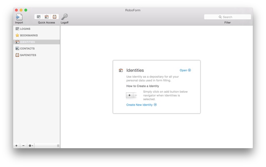Click the plus button in Identities card
This screenshot has width=266, height=167.
coord(129,95)
